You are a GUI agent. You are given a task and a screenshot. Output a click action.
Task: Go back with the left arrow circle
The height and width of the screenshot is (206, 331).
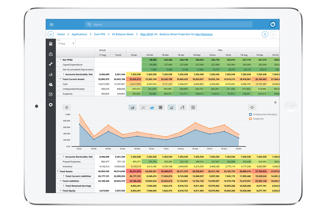click(265, 34)
